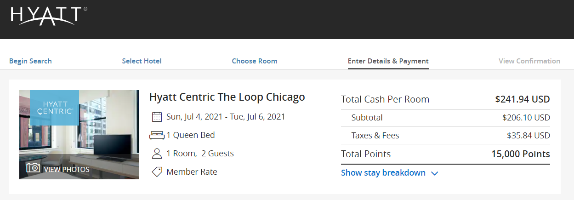Click the View Confirmation step

529,61
